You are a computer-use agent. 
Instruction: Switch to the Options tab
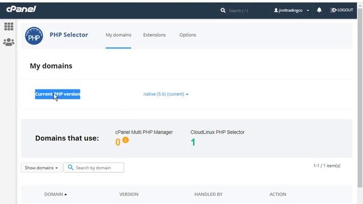tap(188, 35)
